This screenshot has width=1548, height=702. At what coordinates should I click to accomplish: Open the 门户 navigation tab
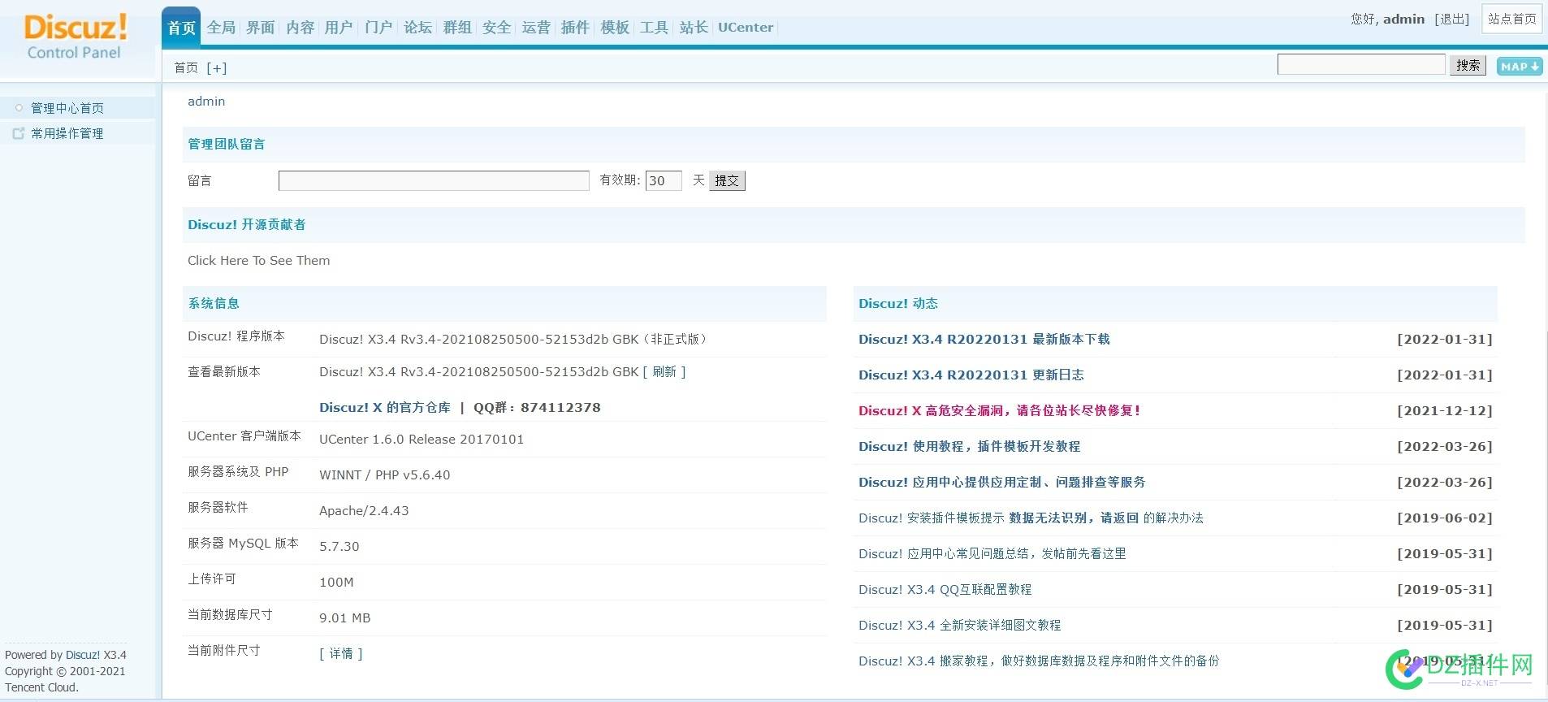(378, 28)
